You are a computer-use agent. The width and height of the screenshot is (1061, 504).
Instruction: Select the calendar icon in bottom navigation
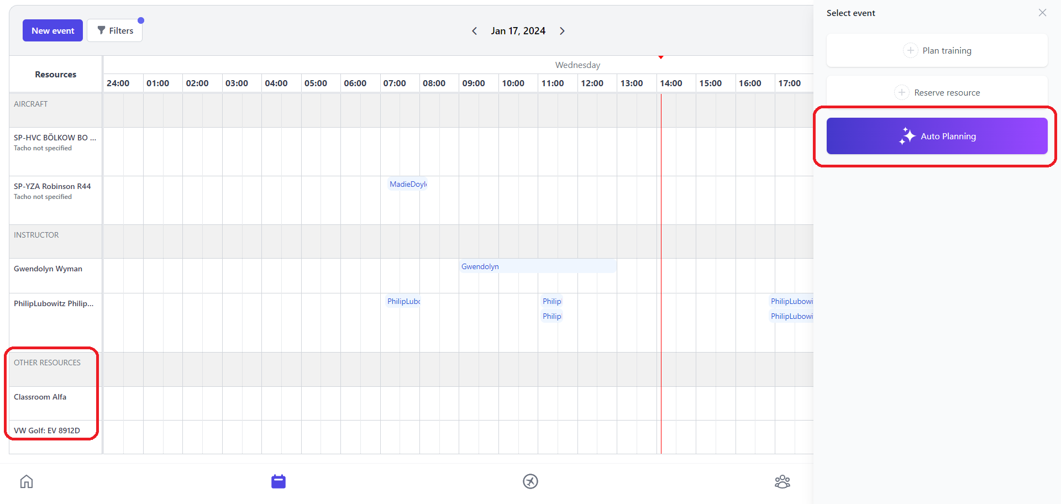coord(279,481)
